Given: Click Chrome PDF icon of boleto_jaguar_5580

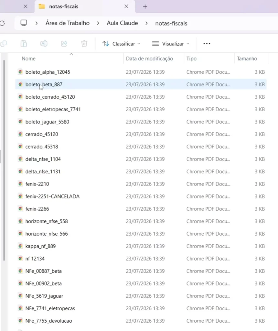Looking at the screenshot, I should [20, 122].
